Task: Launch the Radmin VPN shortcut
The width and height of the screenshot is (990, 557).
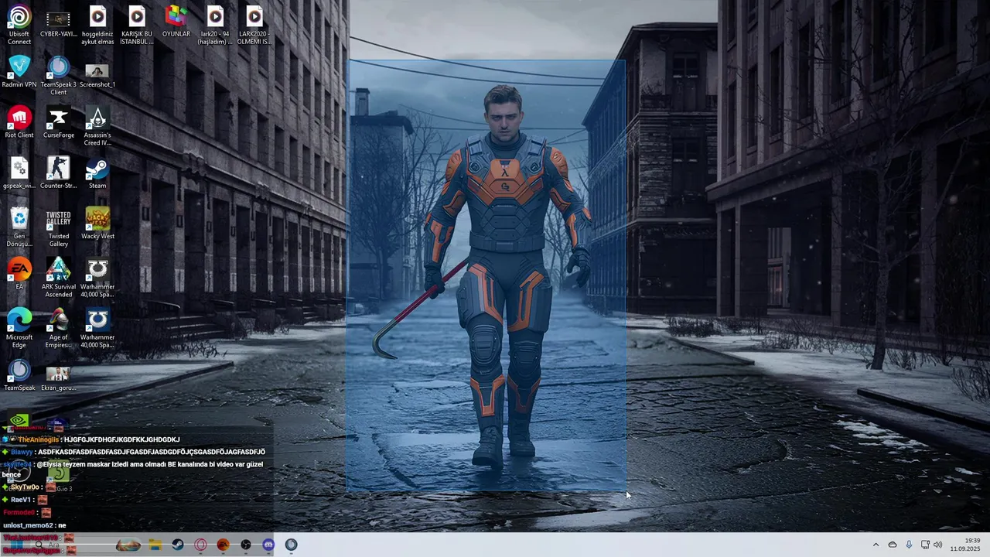Action: pos(19,72)
